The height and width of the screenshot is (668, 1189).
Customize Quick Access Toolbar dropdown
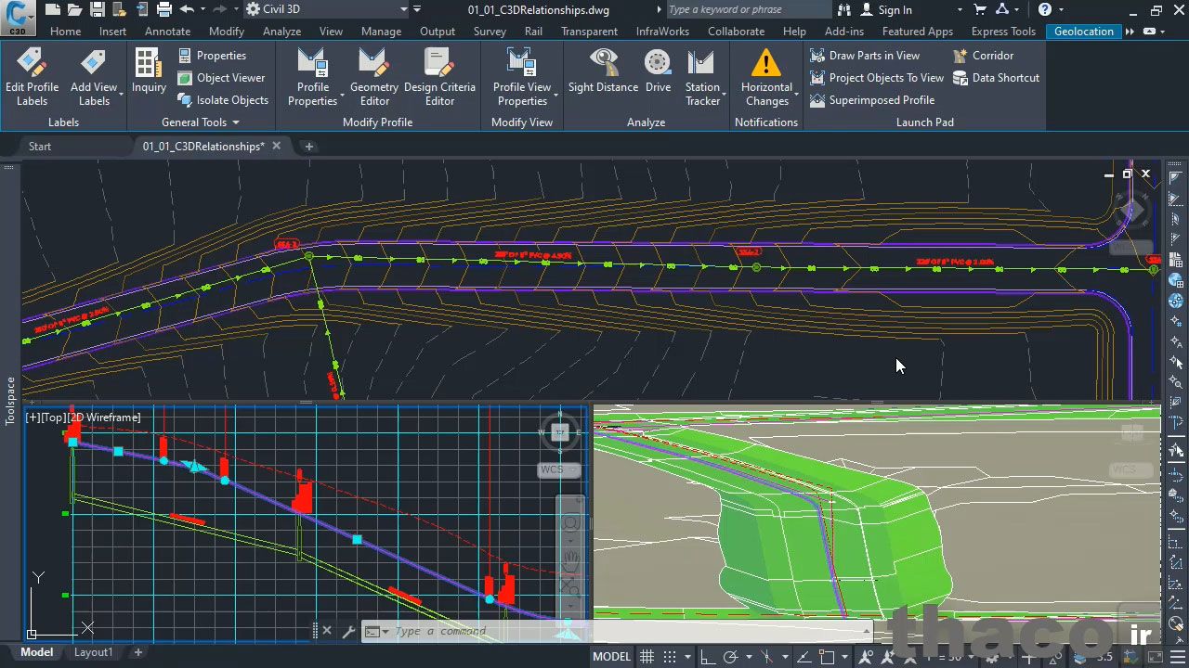(x=417, y=9)
